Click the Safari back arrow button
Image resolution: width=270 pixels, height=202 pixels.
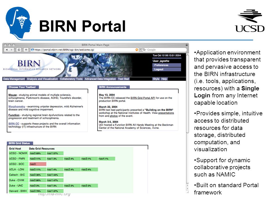click(6, 50)
